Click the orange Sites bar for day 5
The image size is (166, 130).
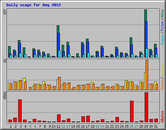[30, 88]
